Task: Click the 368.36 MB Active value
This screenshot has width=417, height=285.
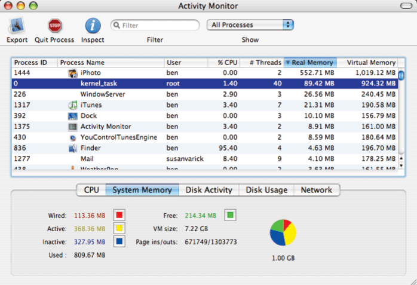Action: coord(90,229)
